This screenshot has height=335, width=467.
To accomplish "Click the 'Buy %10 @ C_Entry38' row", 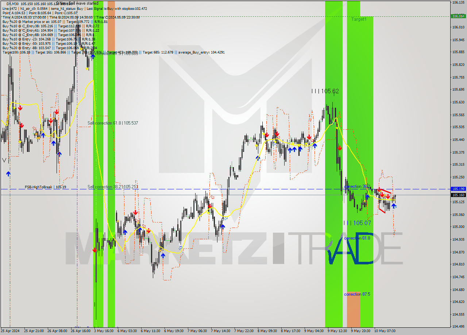I will (51, 26).
